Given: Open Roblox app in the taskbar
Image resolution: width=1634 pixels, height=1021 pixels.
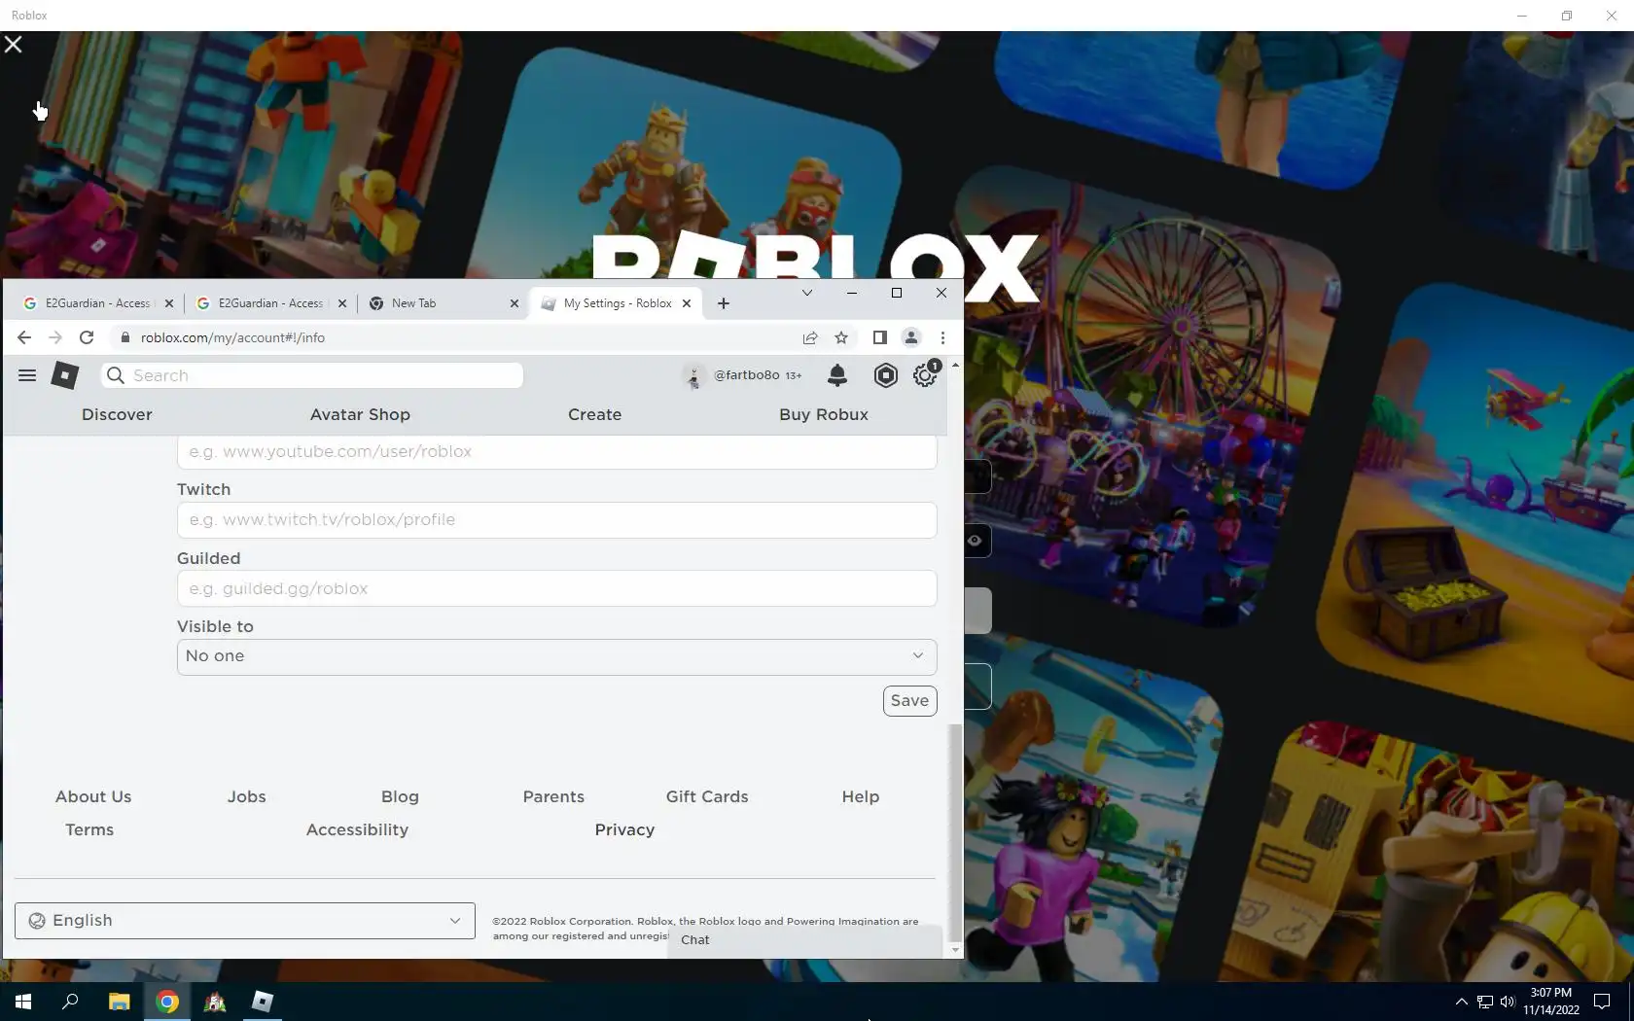Looking at the screenshot, I should click(263, 1002).
